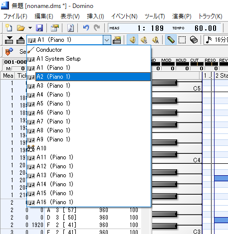Screen dimensions: 228x234
Task: Toggle solo speaker (S) button
Action: (144, 40)
